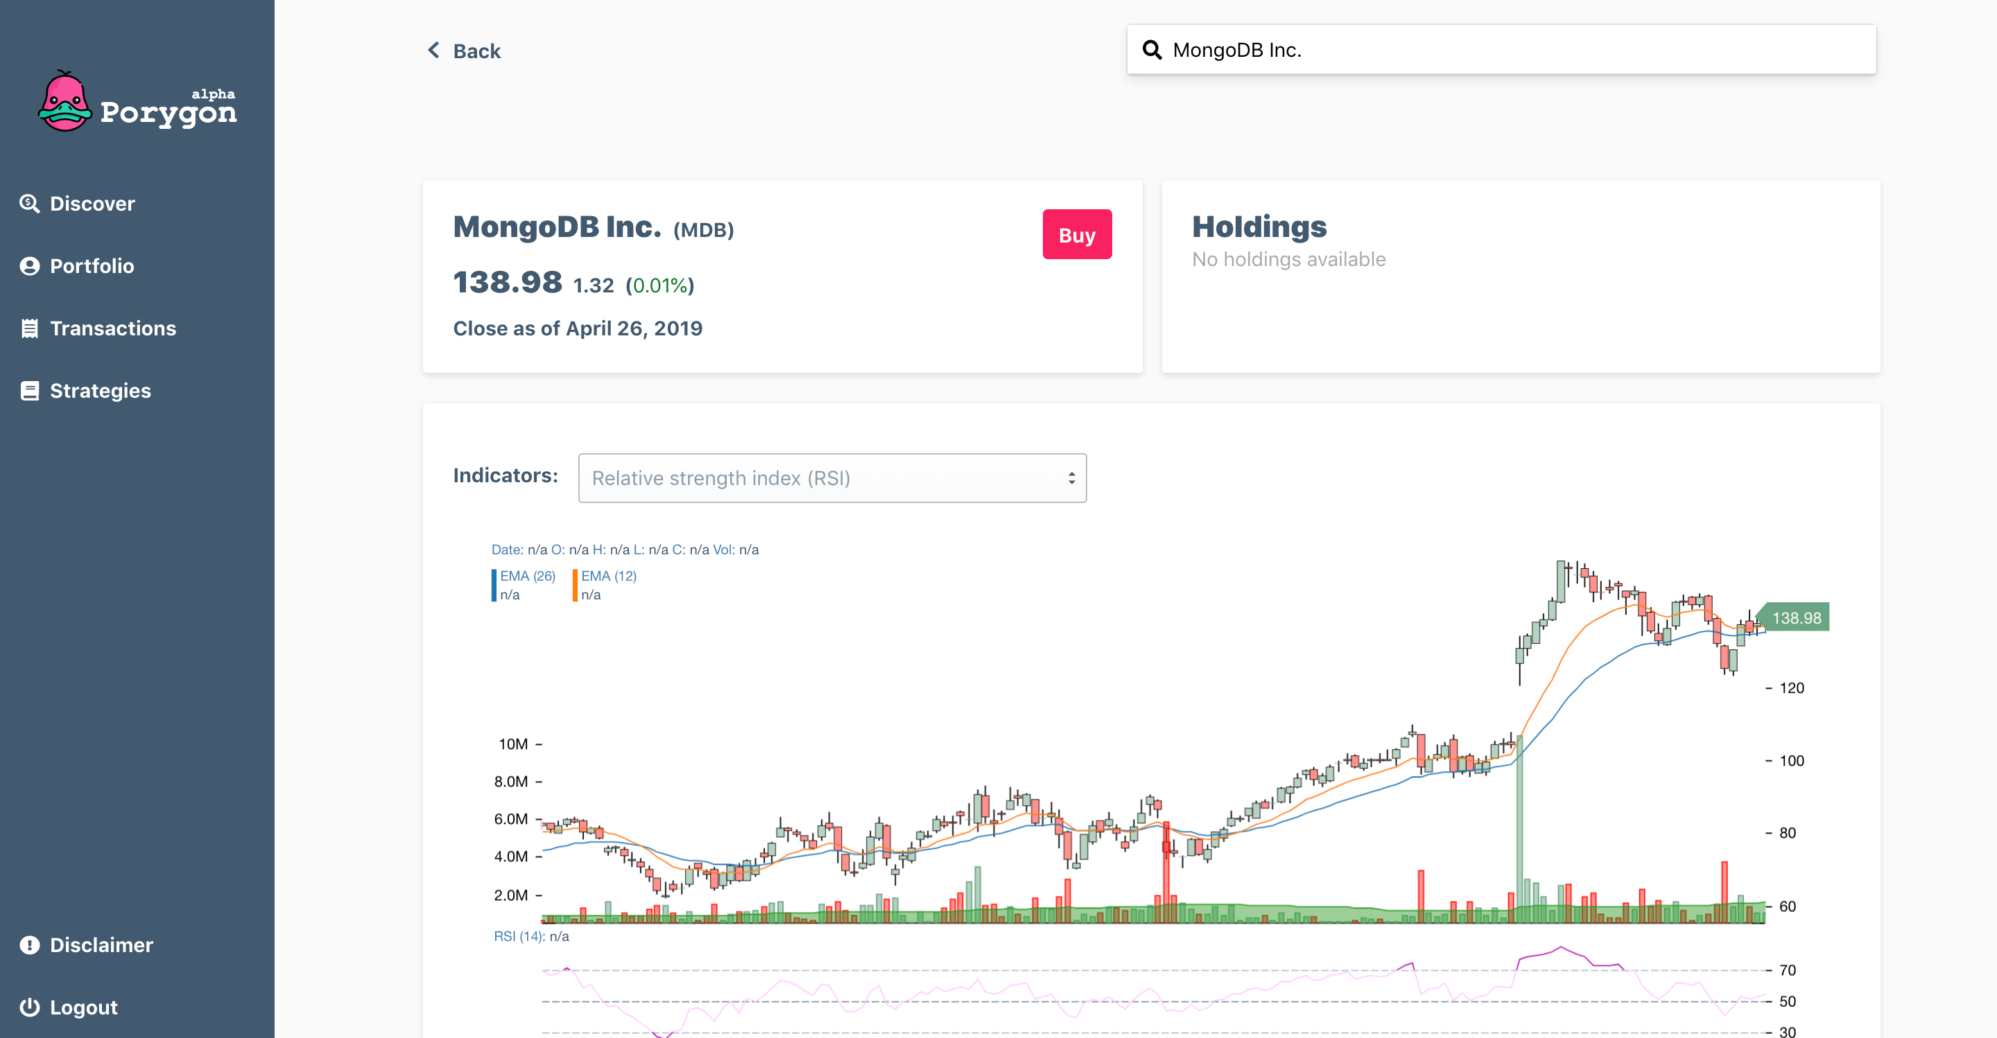
Task: Click the EMA (26) blue legend
Action: coord(527,577)
